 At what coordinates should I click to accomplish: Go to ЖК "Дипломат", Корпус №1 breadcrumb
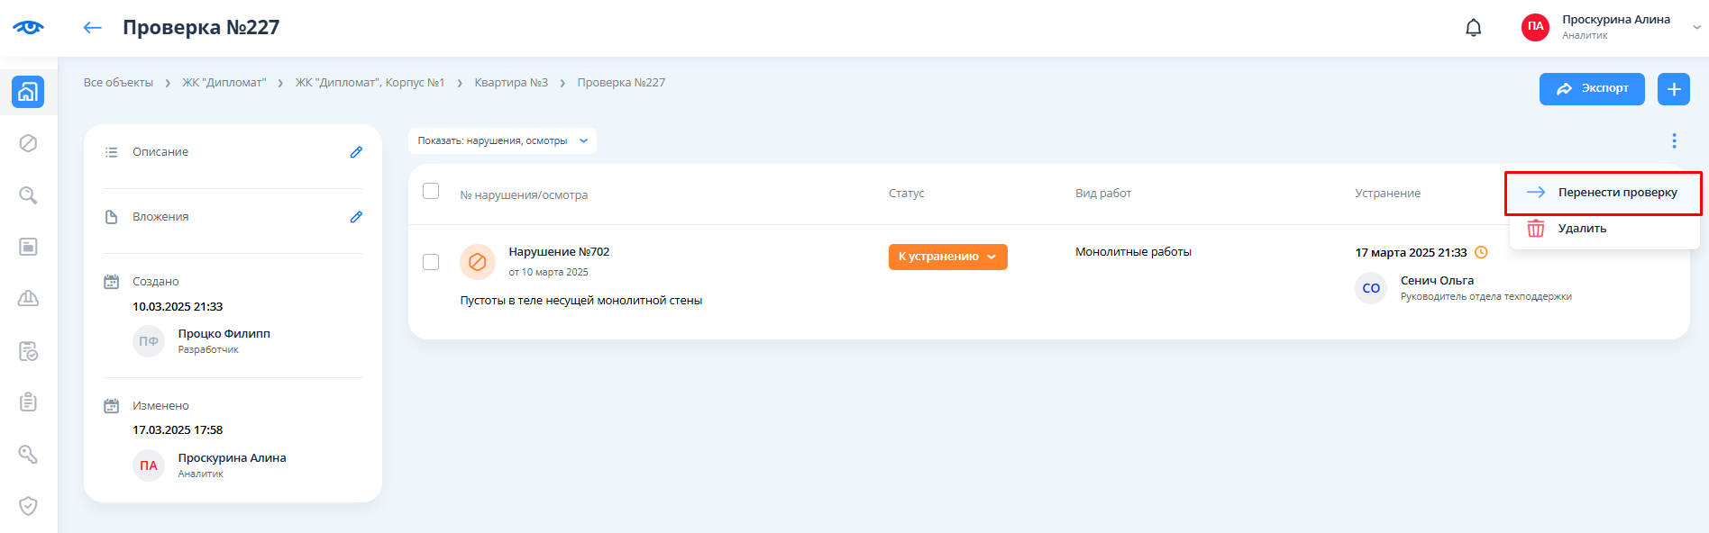(370, 83)
